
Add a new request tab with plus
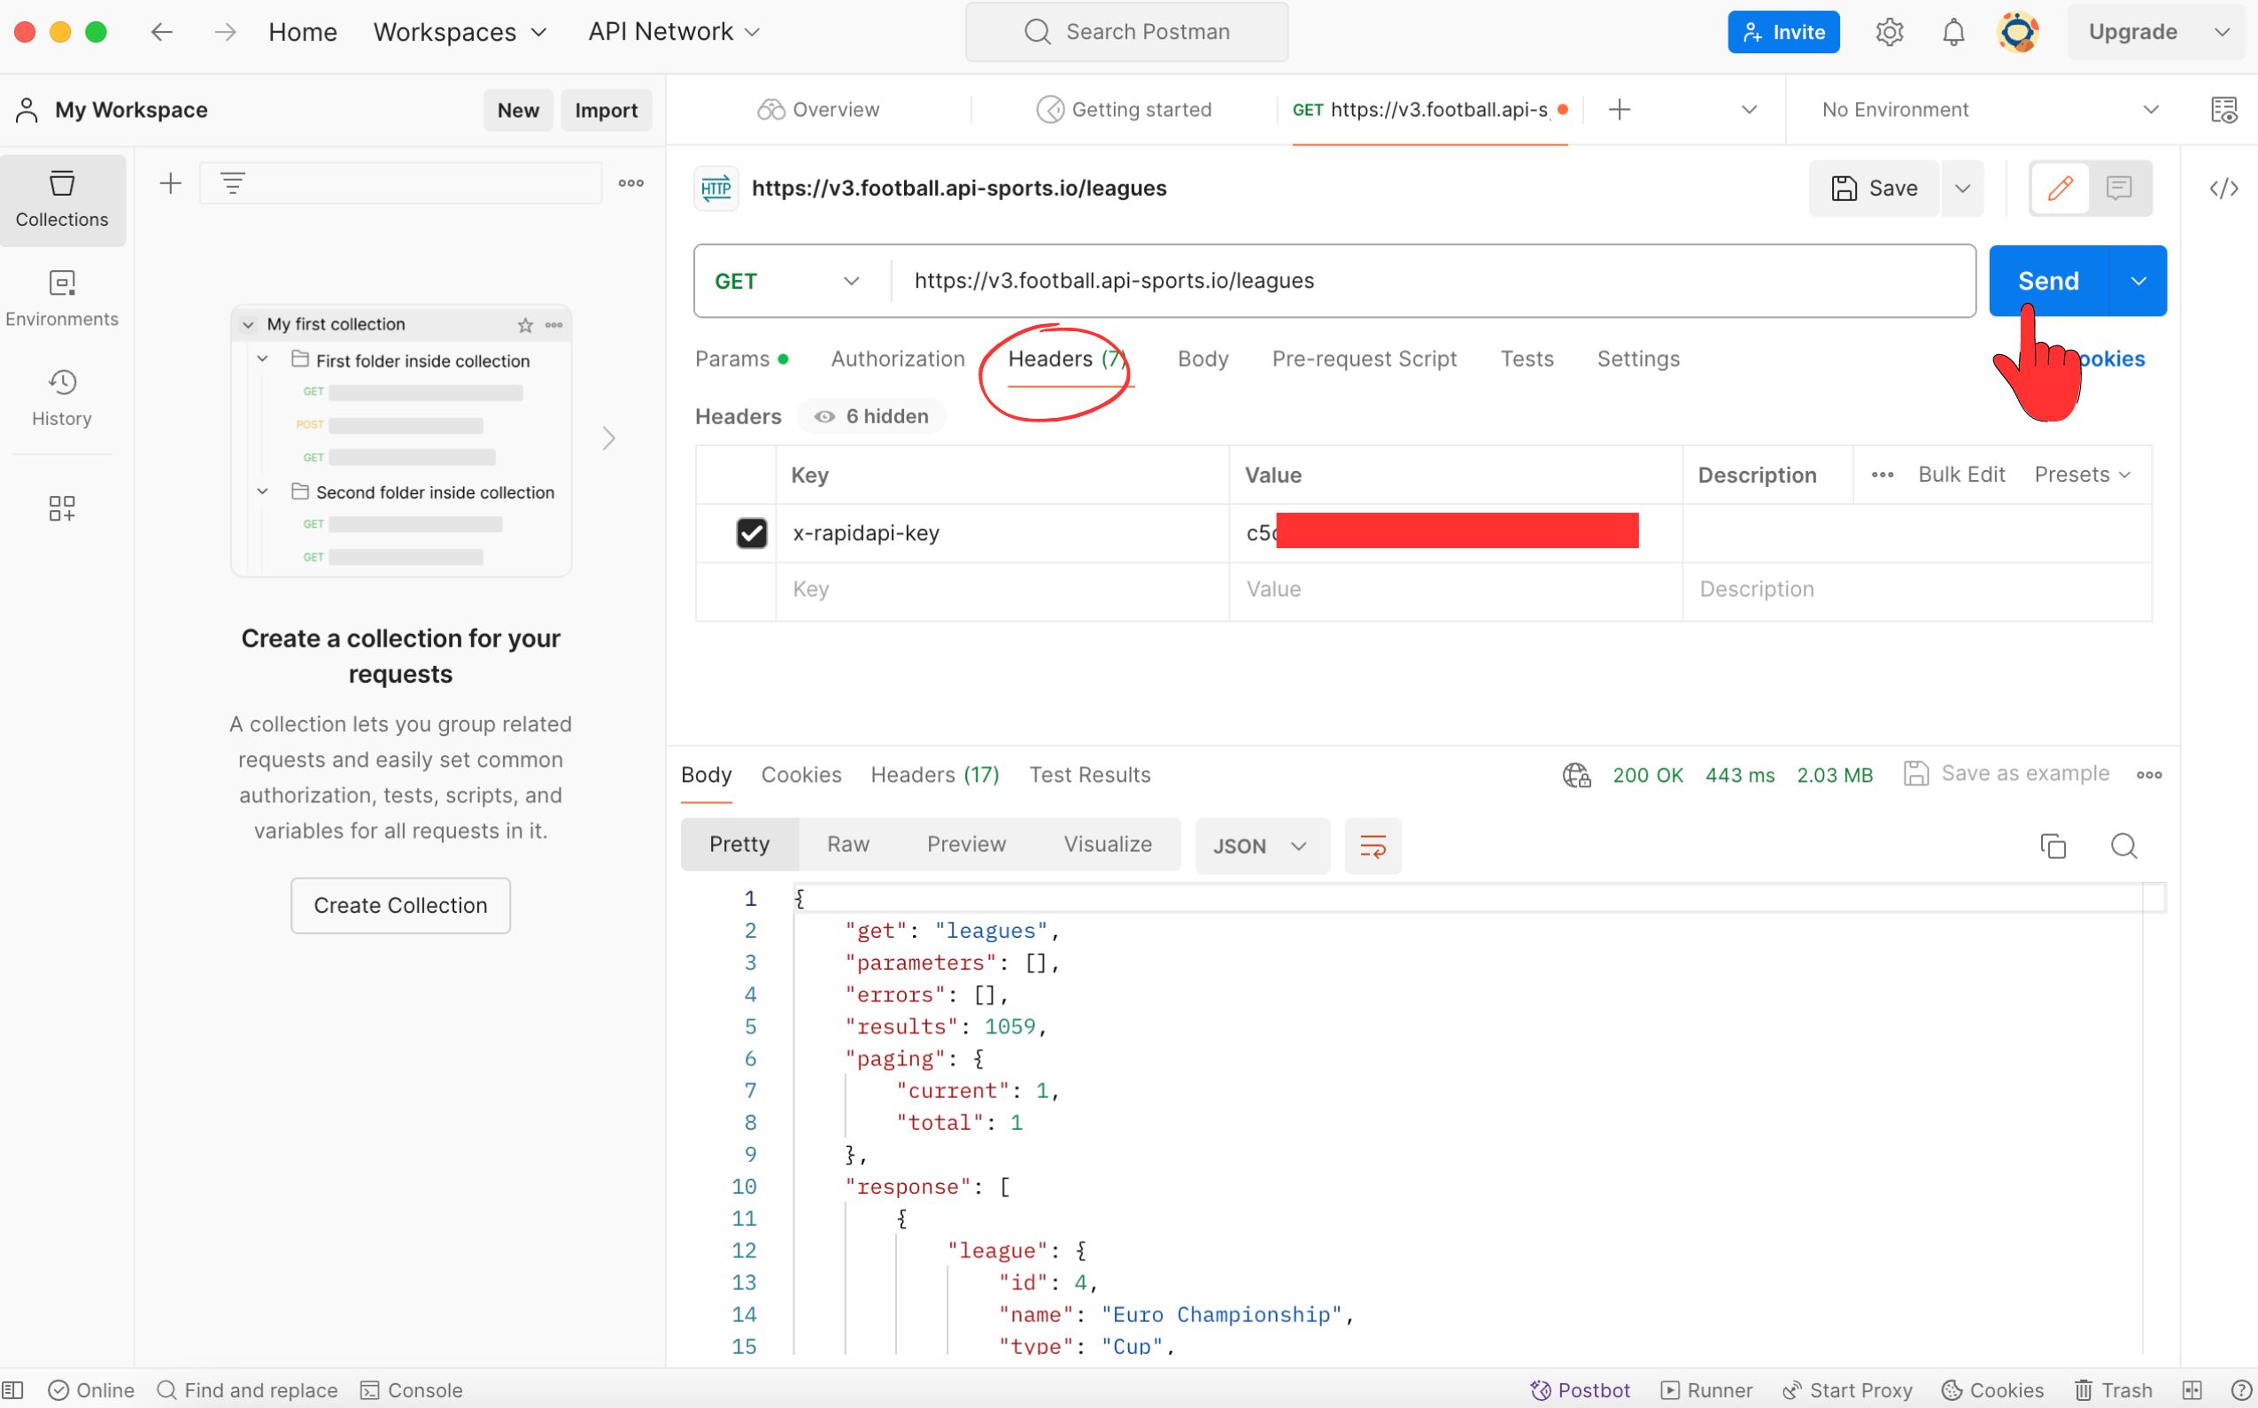(1620, 110)
